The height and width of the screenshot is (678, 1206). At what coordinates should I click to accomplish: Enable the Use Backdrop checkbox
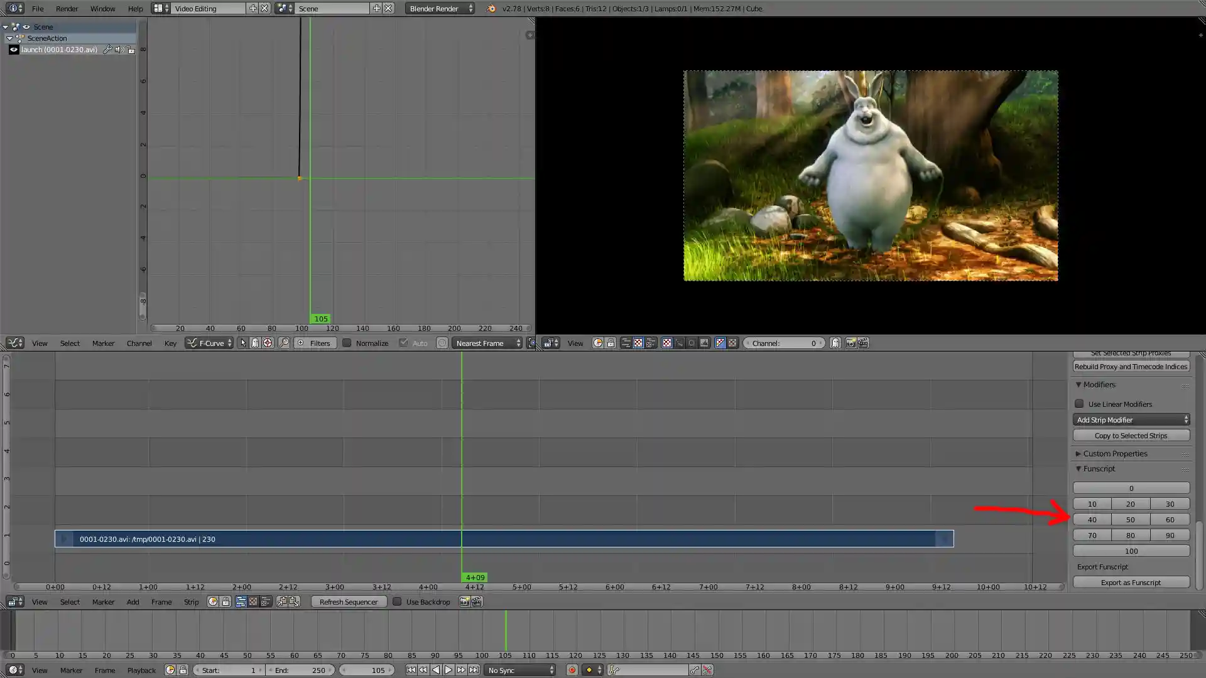397,601
